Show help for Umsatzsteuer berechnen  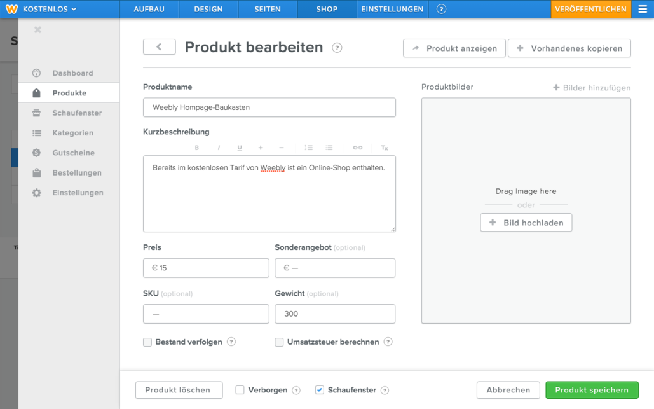[388, 342]
